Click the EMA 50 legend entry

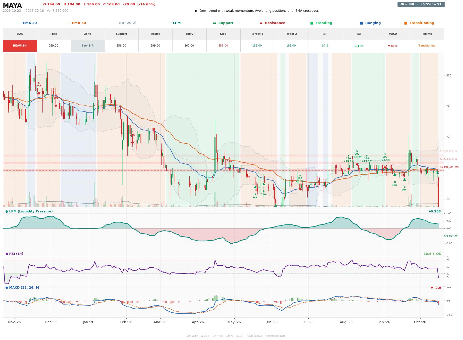[x=77, y=23]
